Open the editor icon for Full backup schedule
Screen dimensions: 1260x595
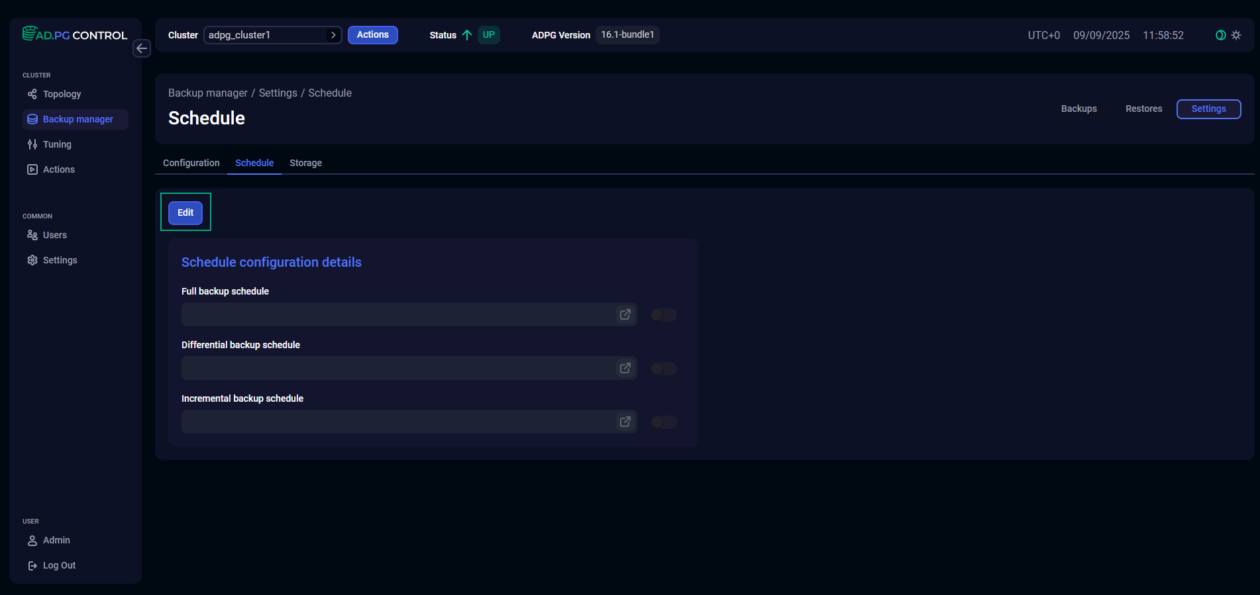pos(625,314)
